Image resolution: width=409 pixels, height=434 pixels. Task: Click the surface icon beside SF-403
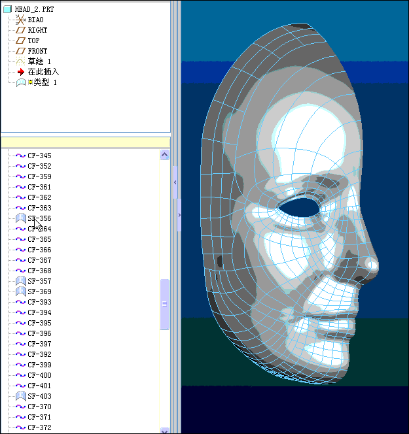pyautogui.click(x=21, y=396)
